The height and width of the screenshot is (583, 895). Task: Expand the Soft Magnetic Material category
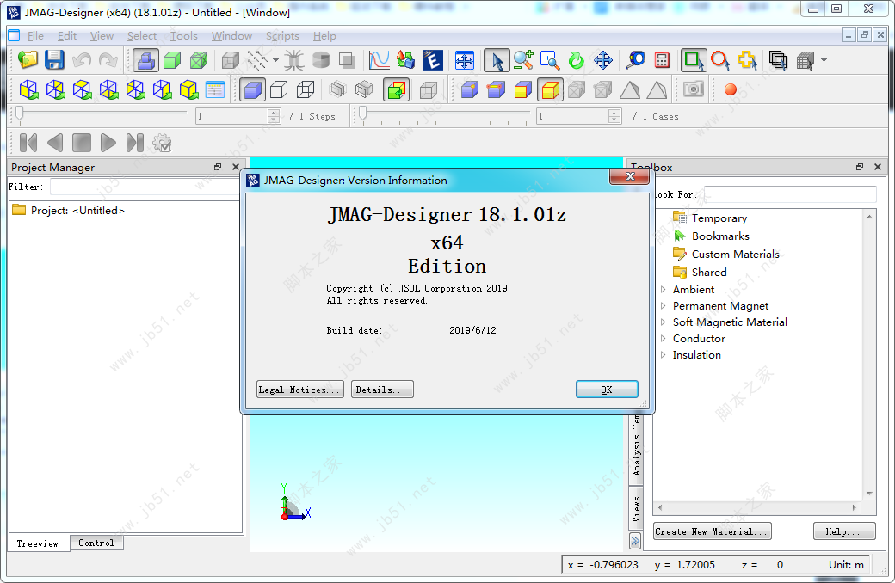click(664, 322)
